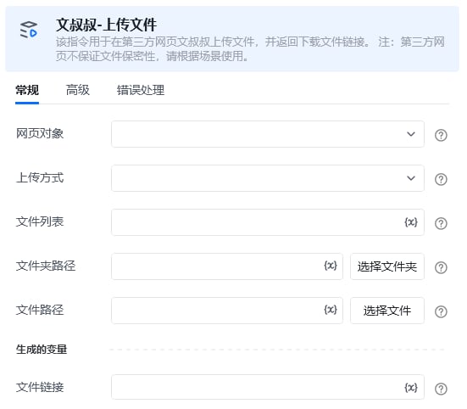
Task: Show help for 文件路径
Action: coord(441,311)
